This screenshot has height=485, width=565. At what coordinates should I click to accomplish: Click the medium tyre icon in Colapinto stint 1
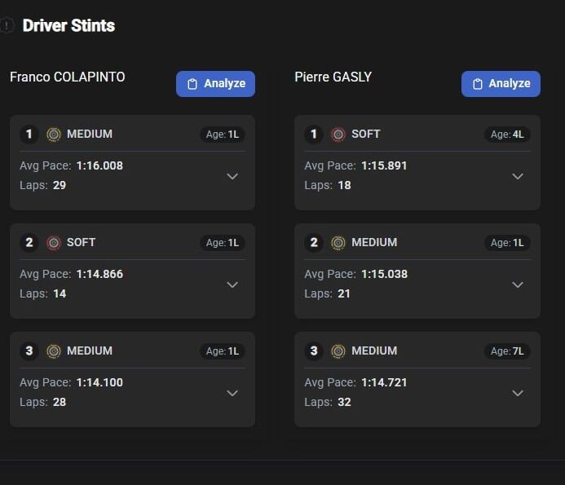coord(54,134)
